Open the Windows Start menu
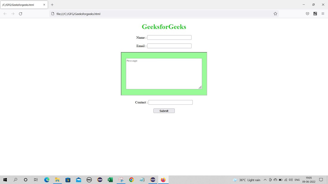 (5, 180)
